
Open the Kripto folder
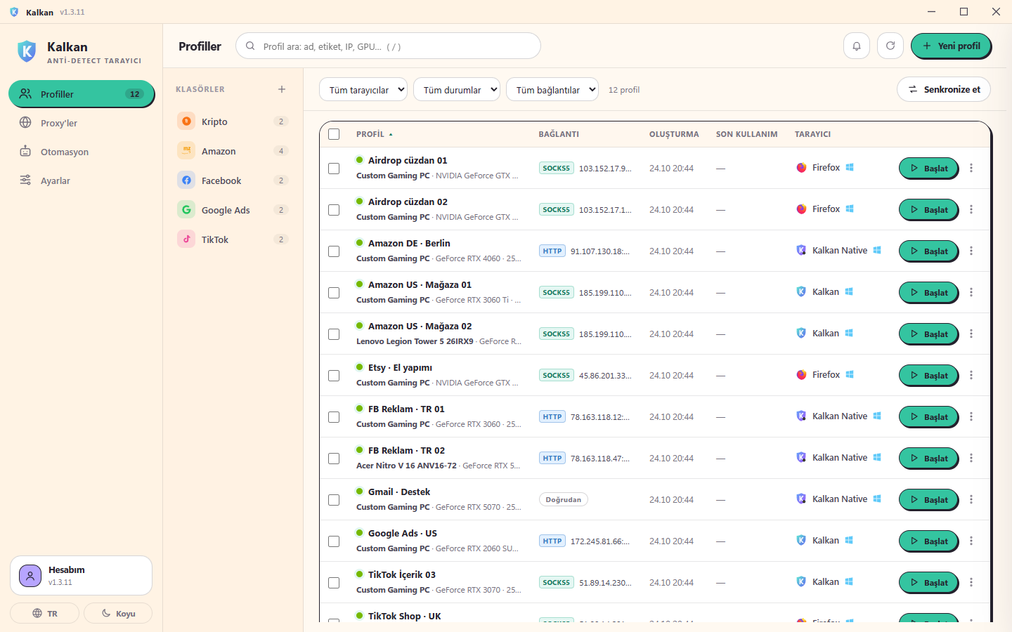(233, 121)
